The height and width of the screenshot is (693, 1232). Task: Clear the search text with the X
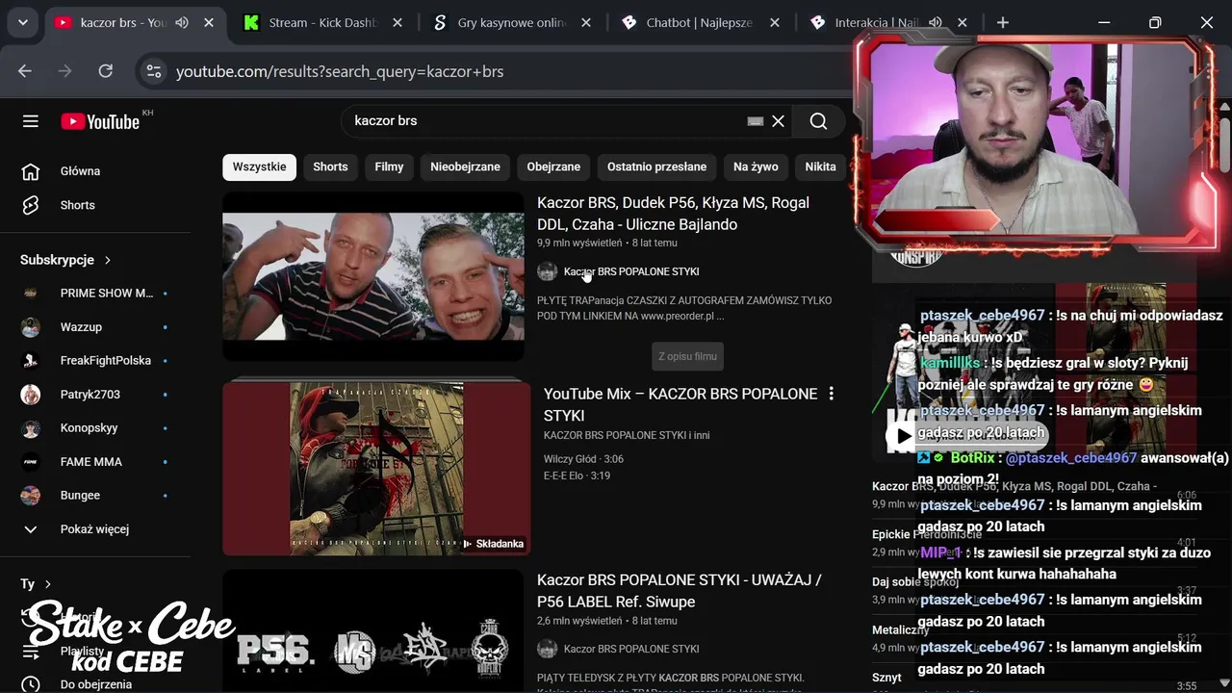(x=778, y=121)
